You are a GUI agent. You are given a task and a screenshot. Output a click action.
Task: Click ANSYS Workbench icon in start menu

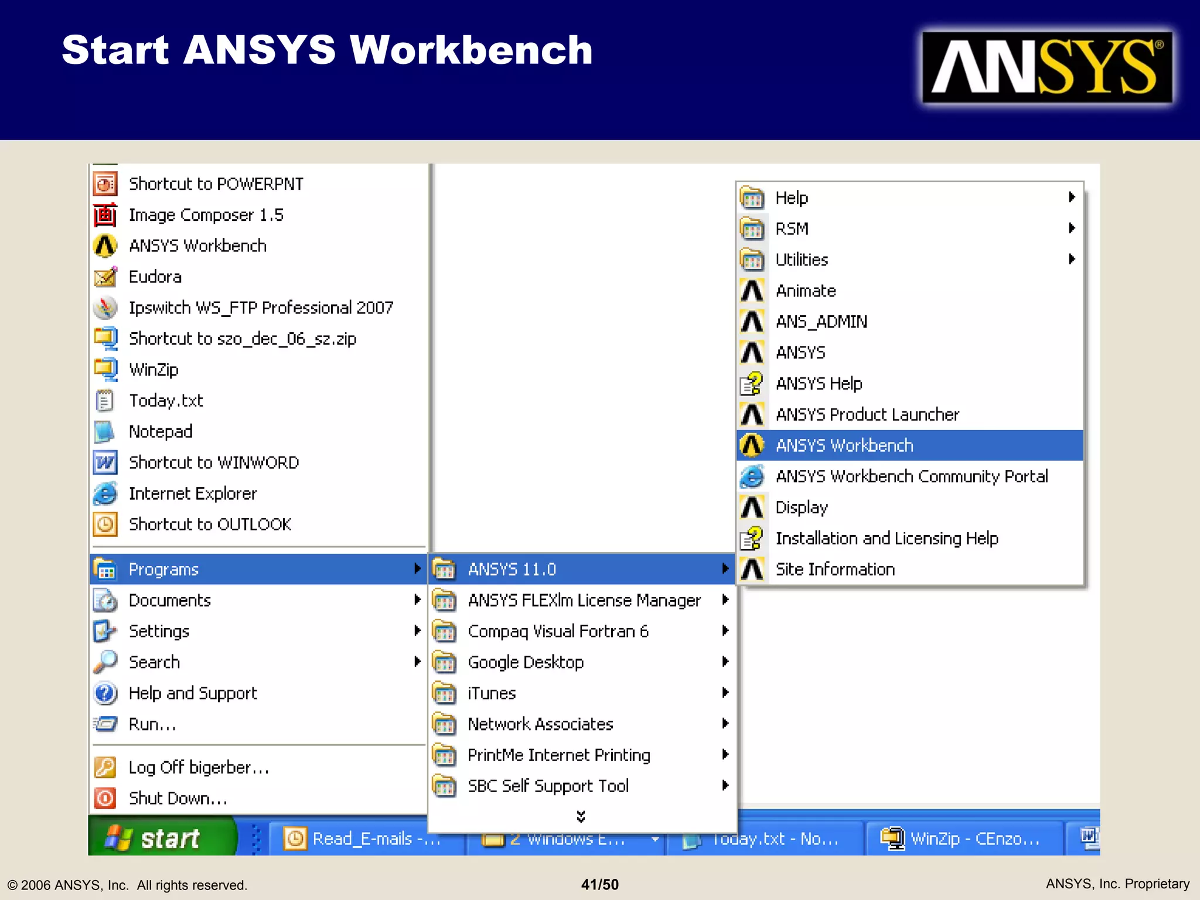click(105, 246)
